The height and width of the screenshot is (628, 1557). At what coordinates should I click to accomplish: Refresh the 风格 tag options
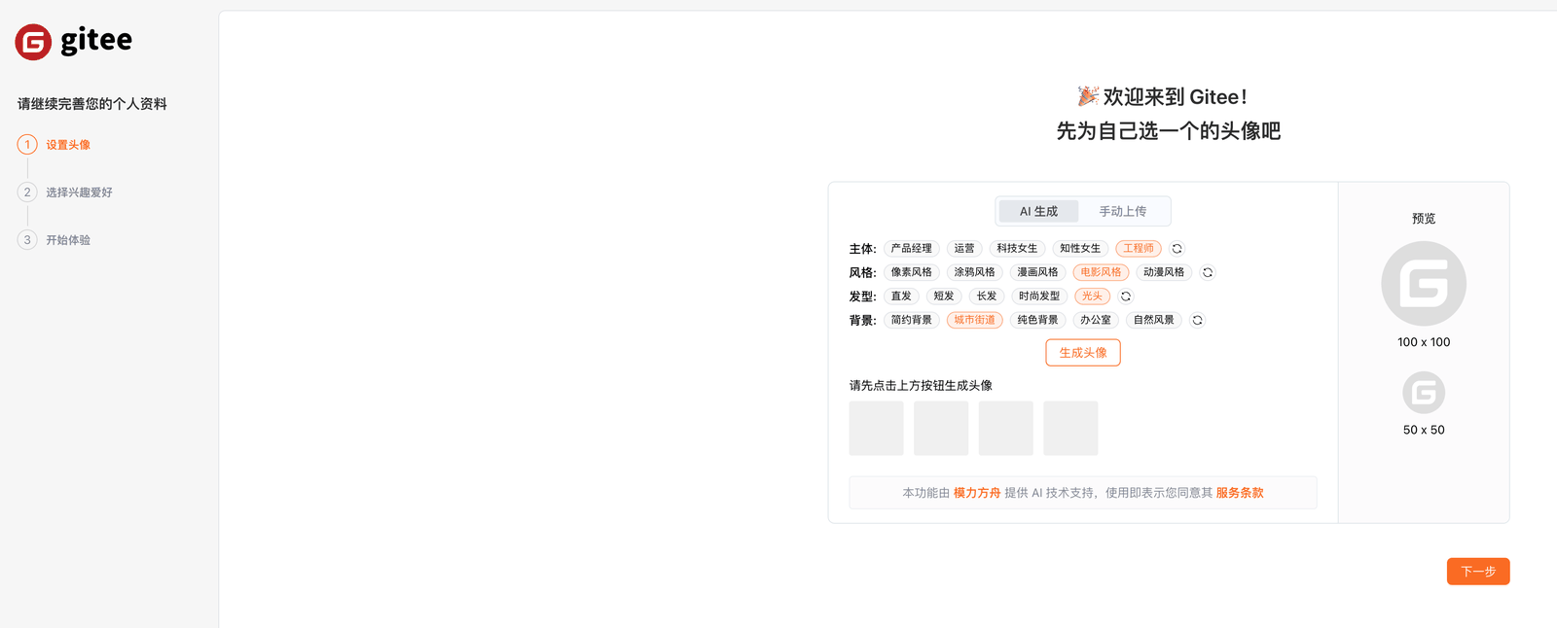tap(1208, 272)
